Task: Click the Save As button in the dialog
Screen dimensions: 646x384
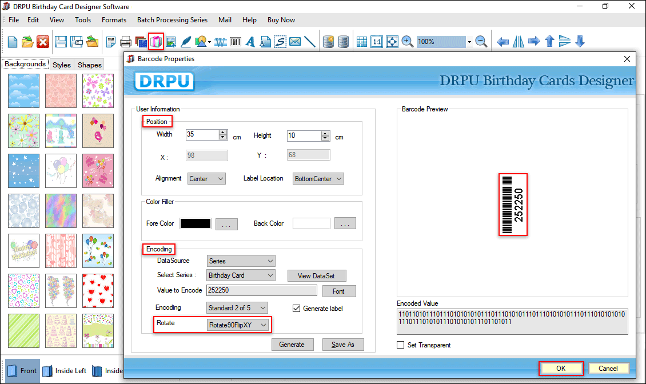Action: [x=343, y=345]
